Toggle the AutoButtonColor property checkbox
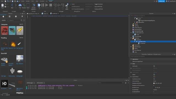Viewport: 176px width, 99px height. pyautogui.click(x=154, y=79)
